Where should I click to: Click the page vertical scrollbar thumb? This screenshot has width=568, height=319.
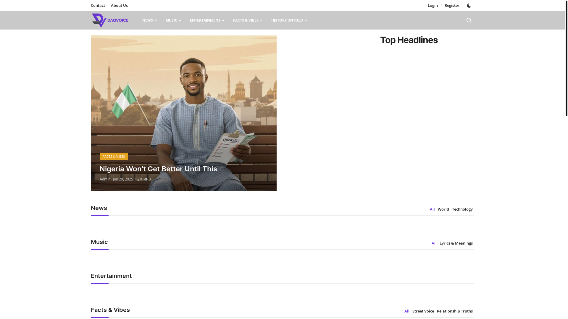tap(566, 58)
